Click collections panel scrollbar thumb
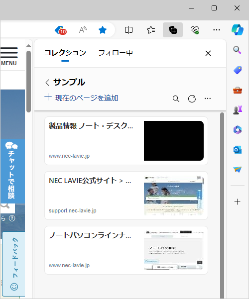Viewport: 249px width, 299px height. [222, 205]
